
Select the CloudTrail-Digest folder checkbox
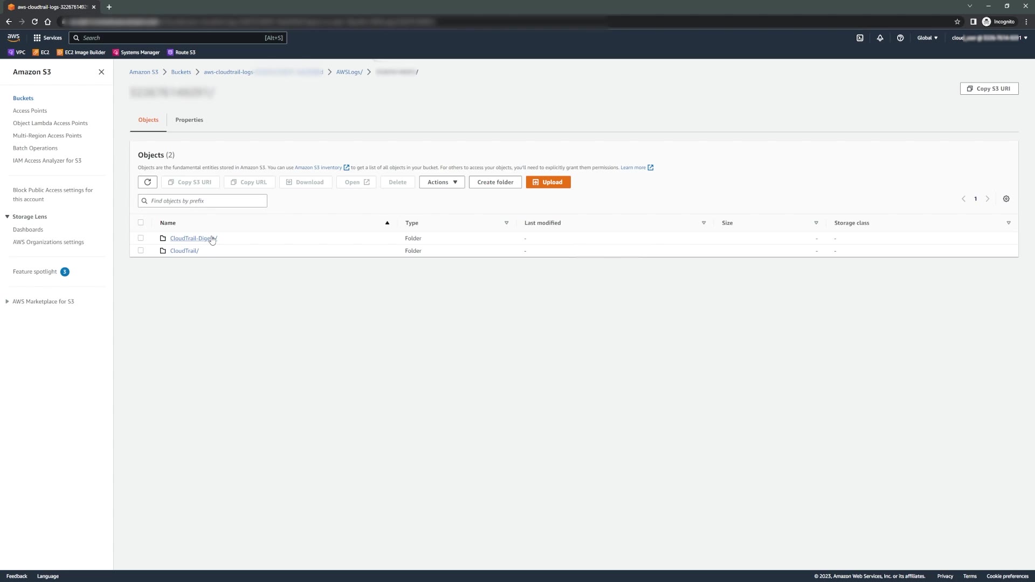point(141,238)
